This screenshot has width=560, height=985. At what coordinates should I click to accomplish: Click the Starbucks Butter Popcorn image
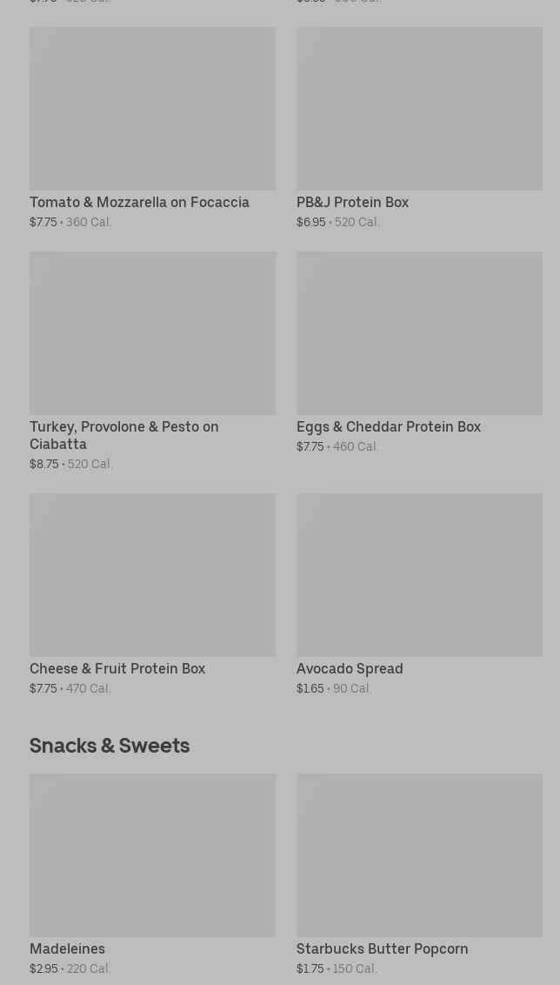pyautogui.click(x=419, y=855)
